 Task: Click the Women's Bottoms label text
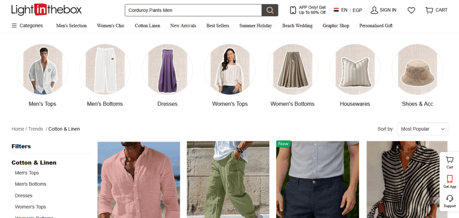pos(292,104)
